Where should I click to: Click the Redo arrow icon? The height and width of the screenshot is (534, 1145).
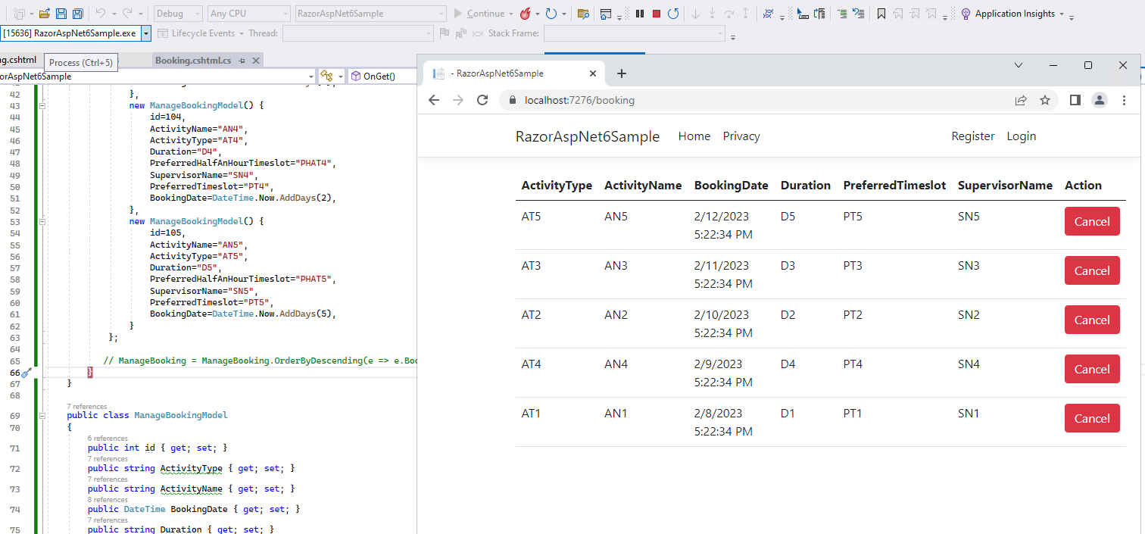[127, 14]
